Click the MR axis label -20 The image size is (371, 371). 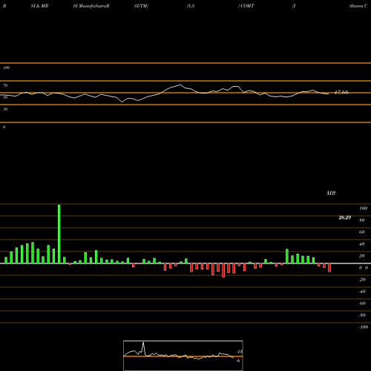[x=362, y=280]
